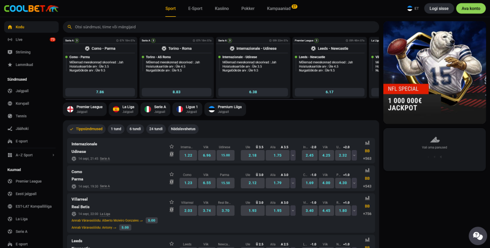Click the Coolbet logo
Screen dimensions: 490x248
coord(31,9)
